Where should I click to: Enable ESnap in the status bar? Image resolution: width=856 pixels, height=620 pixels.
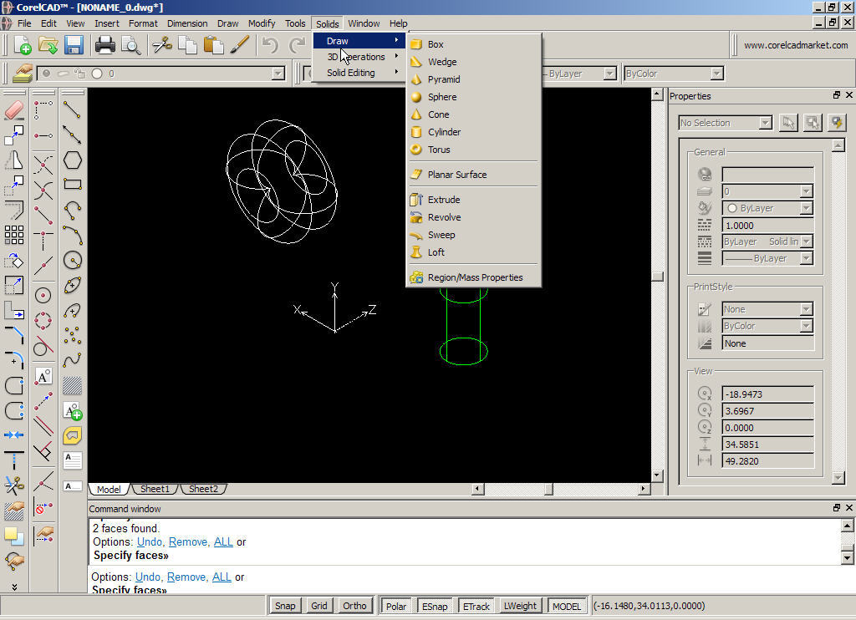[435, 606]
